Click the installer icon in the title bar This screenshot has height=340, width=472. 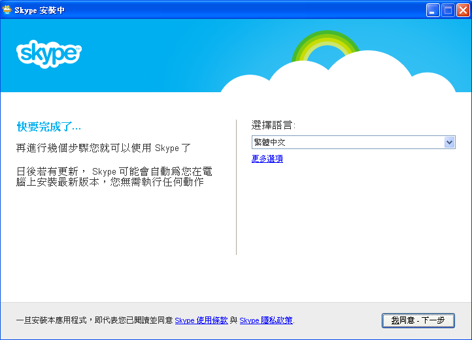tap(7, 10)
